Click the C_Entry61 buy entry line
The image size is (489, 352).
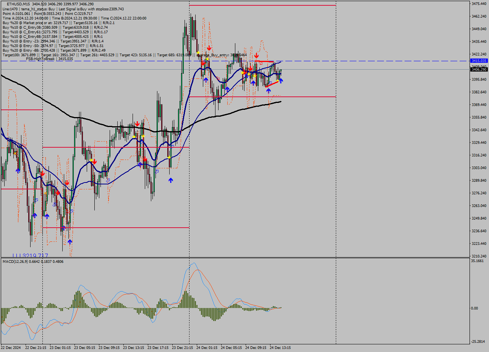pyautogui.click(x=55, y=32)
